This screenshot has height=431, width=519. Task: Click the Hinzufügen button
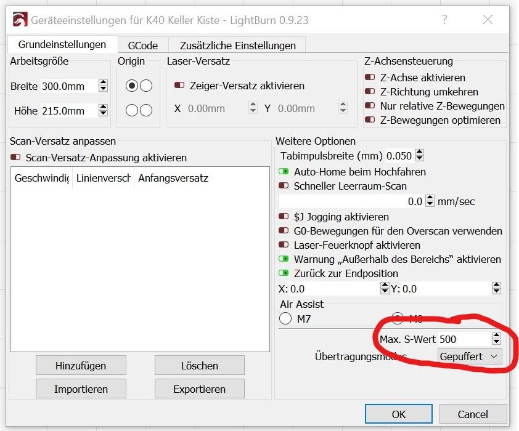pos(81,366)
